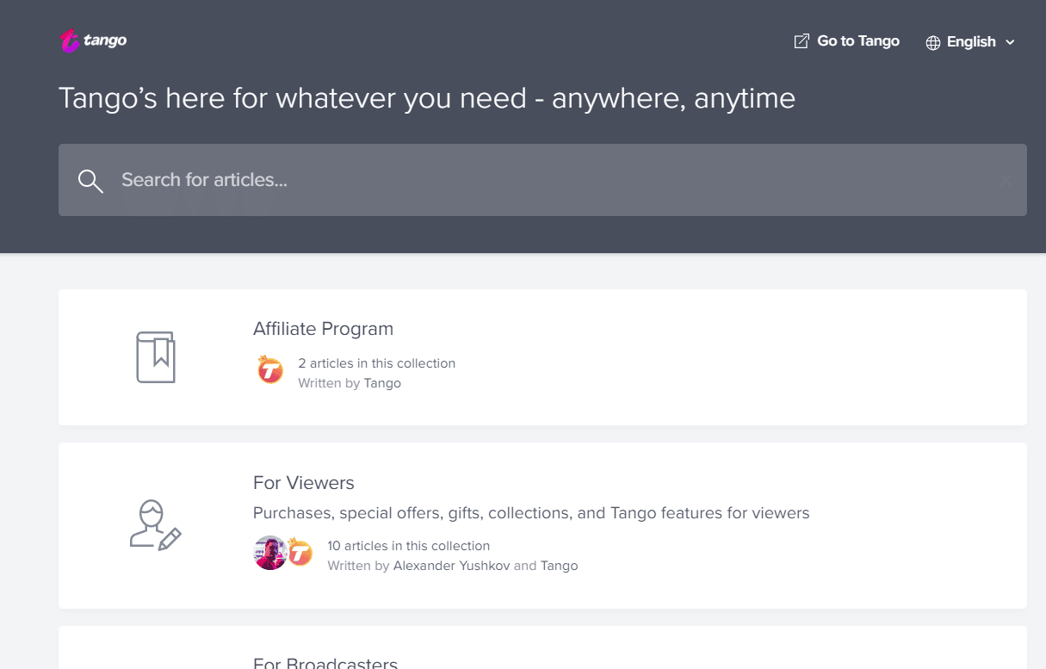Image resolution: width=1046 pixels, height=669 pixels.
Task: Click "10 articles in this collection" text
Action: pyautogui.click(x=408, y=546)
